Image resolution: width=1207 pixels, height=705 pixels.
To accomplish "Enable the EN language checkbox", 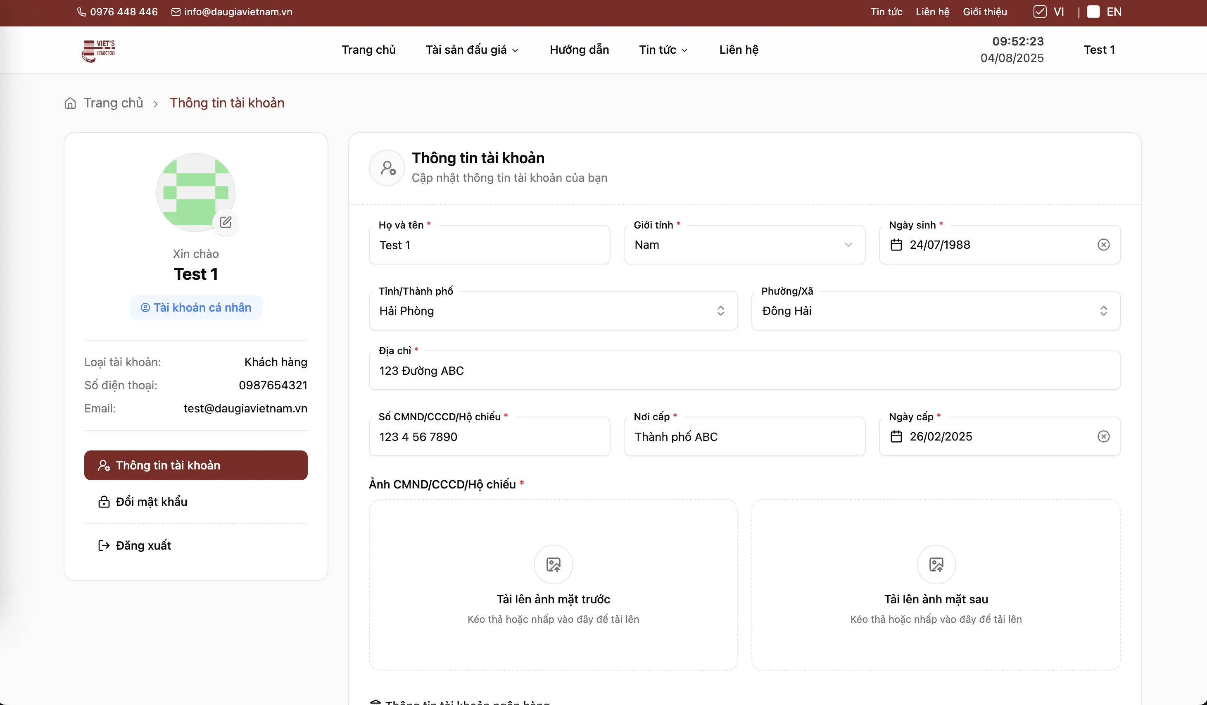I will point(1093,12).
